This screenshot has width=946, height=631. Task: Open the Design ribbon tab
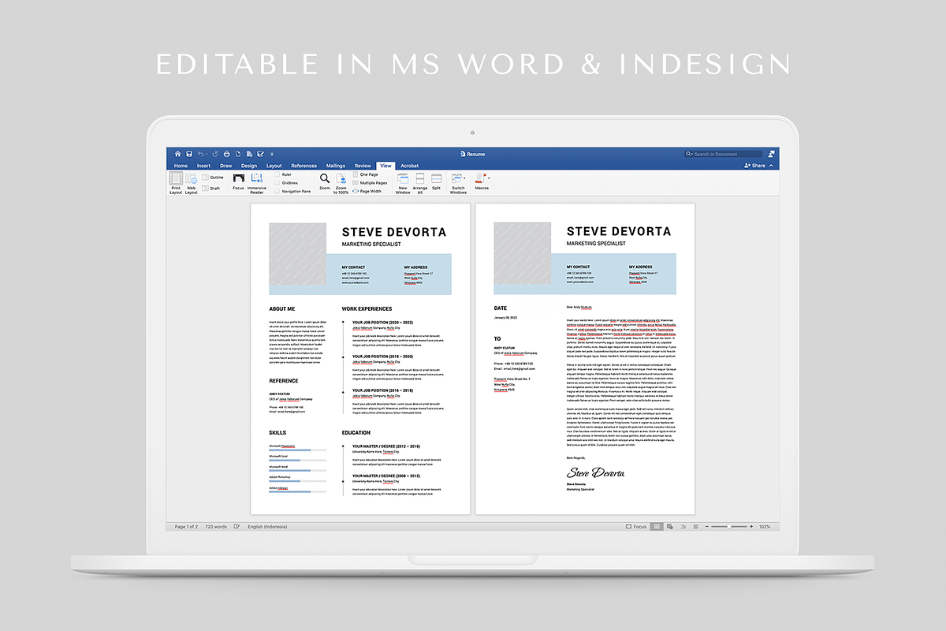tap(249, 166)
